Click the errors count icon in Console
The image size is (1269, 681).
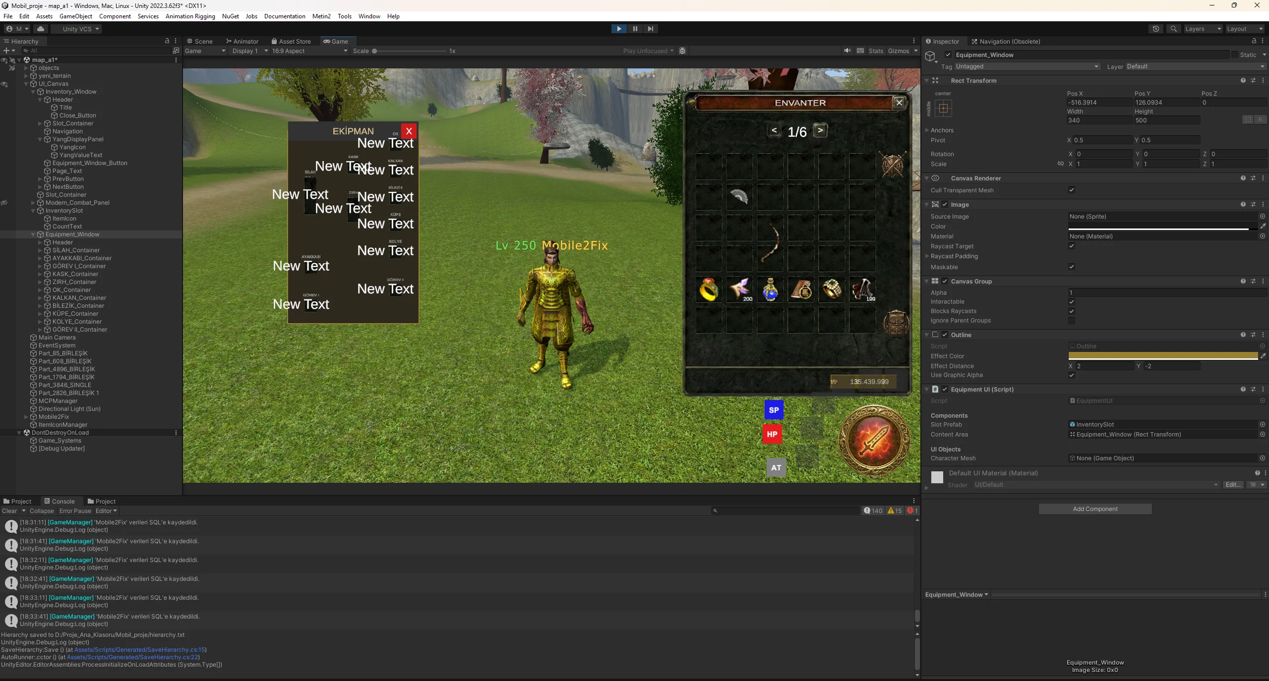(x=912, y=511)
